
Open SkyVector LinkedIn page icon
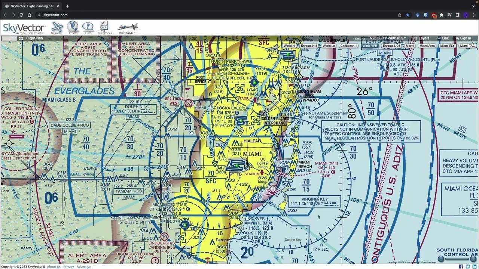tap(475, 266)
